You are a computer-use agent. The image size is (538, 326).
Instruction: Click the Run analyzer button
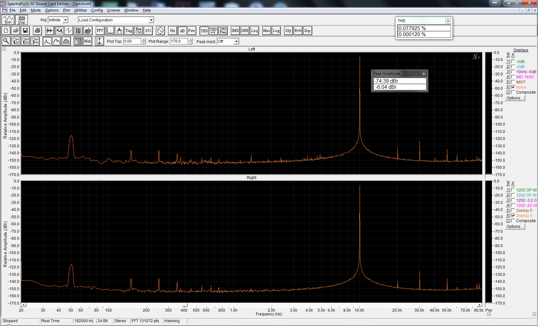[8, 20]
